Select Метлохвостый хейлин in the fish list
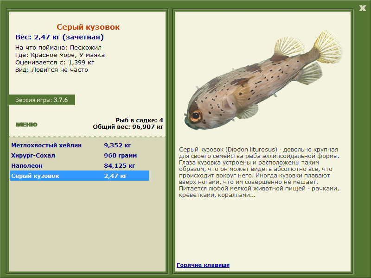 (x=46, y=145)
